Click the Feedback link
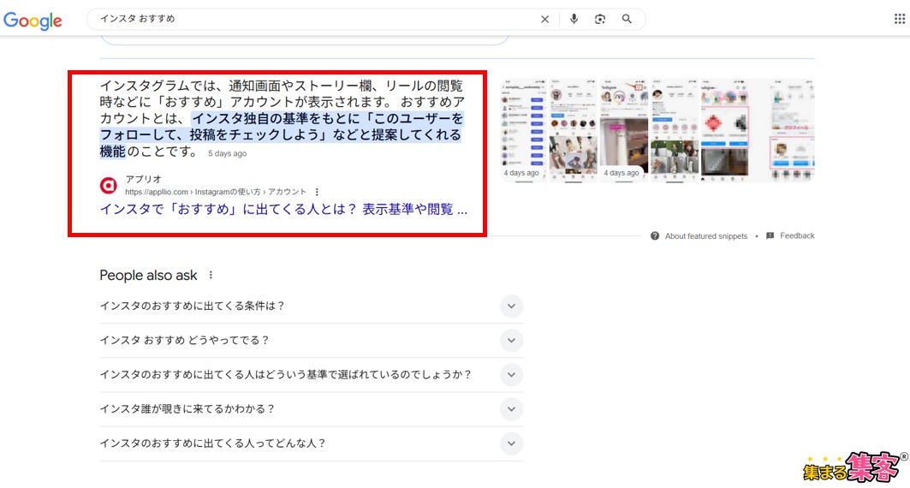The image size is (910, 488). point(797,235)
